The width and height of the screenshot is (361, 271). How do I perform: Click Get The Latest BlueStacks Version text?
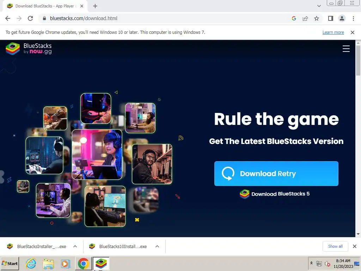click(x=276, y=141)
